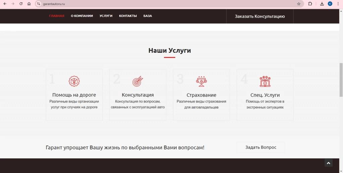Screen dimensions: 343x173
Task: Click the Задать Вопрос button
Action: [261, 147]
